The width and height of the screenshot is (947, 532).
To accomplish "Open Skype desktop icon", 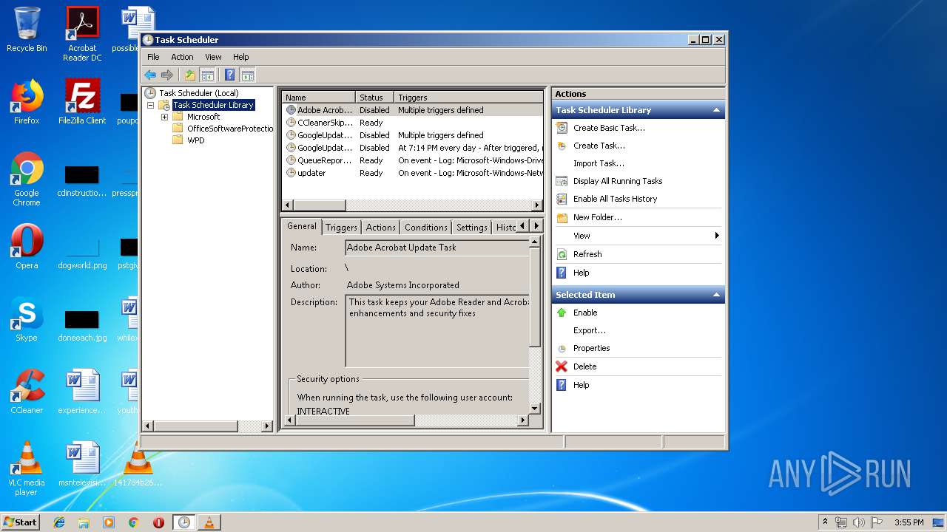I will [27, 319].
